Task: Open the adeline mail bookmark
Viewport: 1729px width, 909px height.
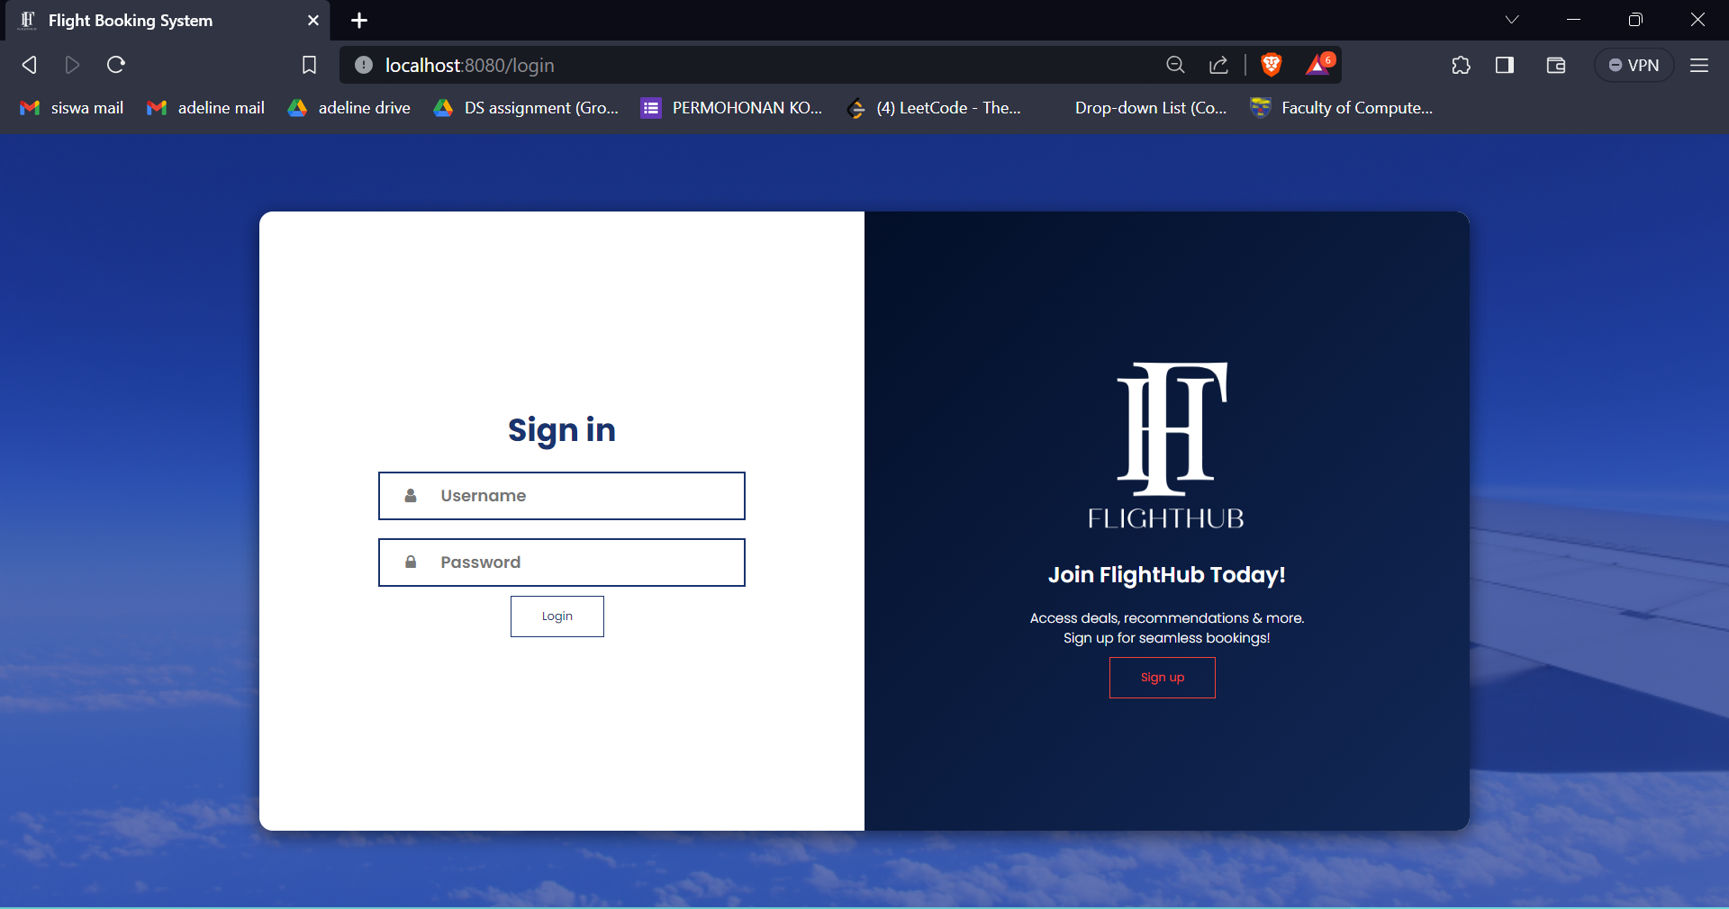Action: (x=206, y=108)
